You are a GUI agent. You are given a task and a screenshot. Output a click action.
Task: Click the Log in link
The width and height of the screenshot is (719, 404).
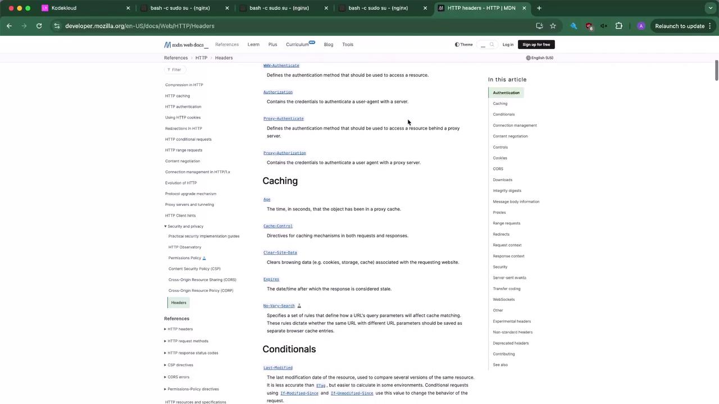coord(508,45)
